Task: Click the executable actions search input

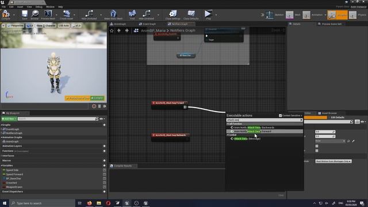Action: 263,120
